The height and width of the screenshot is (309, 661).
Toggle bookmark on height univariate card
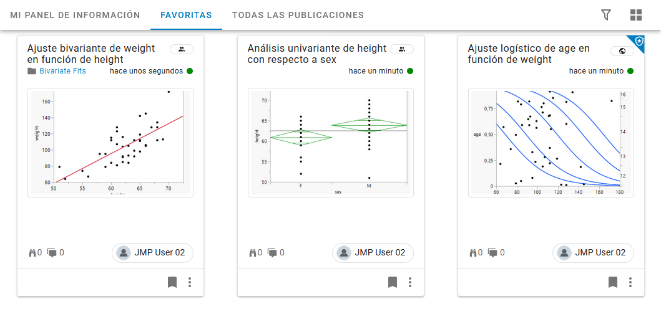click(393, 282)
